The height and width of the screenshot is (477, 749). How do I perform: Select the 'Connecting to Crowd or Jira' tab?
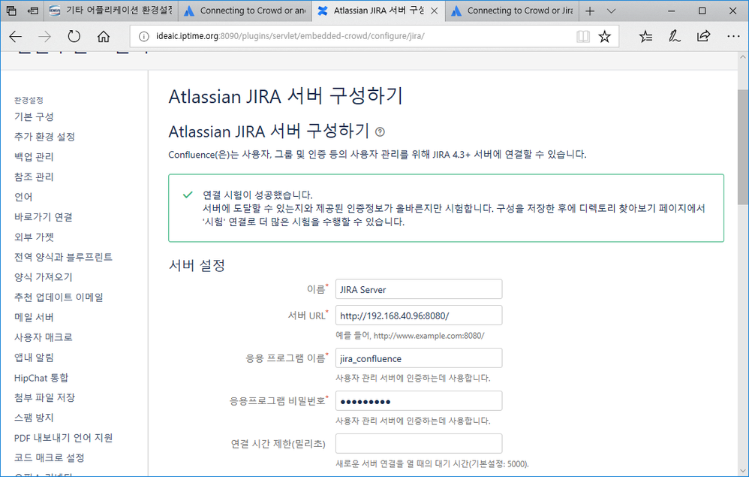point(249,11)
